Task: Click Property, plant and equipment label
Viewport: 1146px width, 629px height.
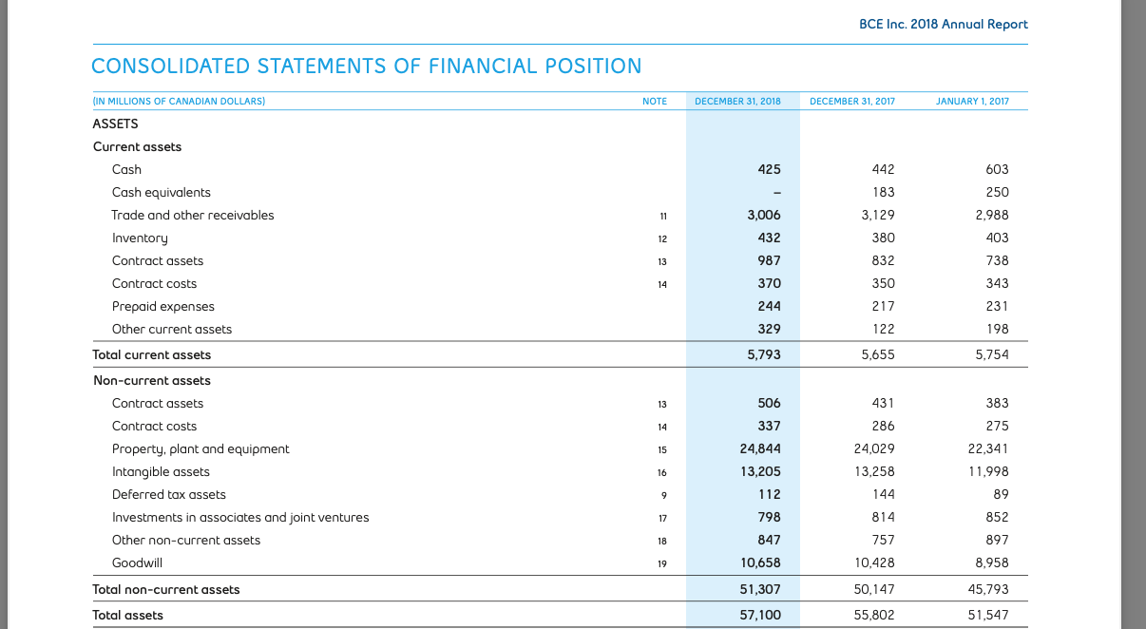Action: 201,448
